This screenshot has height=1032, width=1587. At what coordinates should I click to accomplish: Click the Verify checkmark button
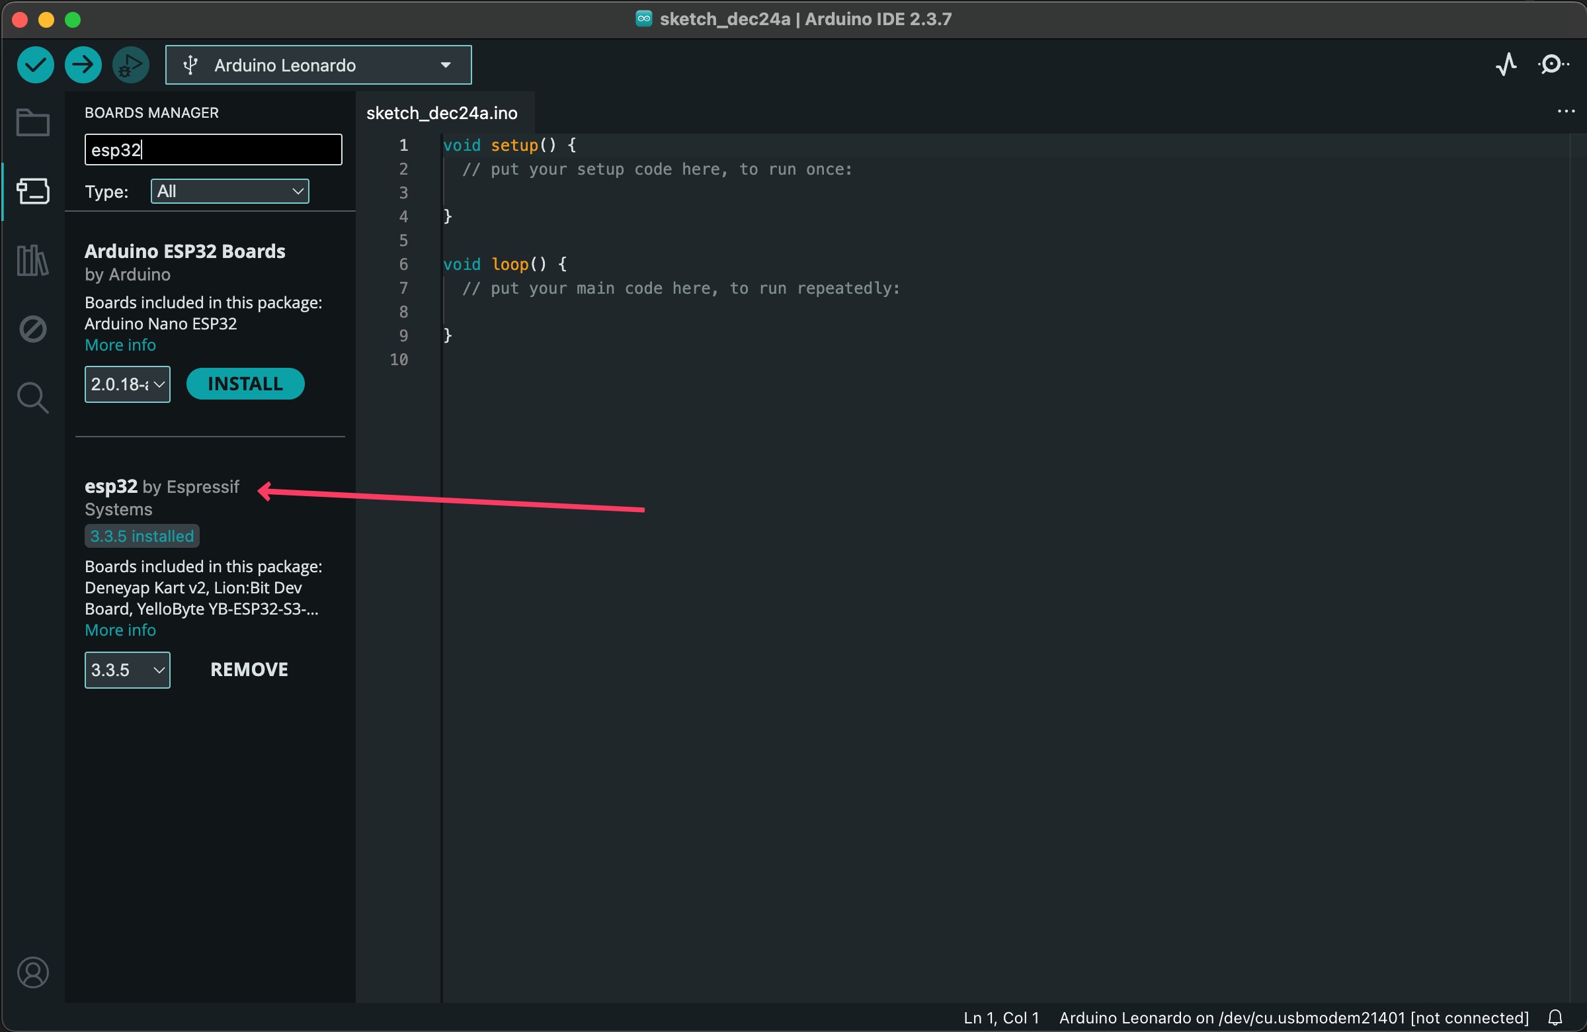coord(34,65)
